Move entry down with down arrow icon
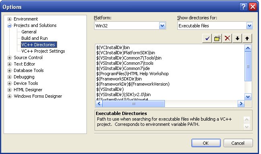This screenshot has width=261, height=154. pos(237,39)
